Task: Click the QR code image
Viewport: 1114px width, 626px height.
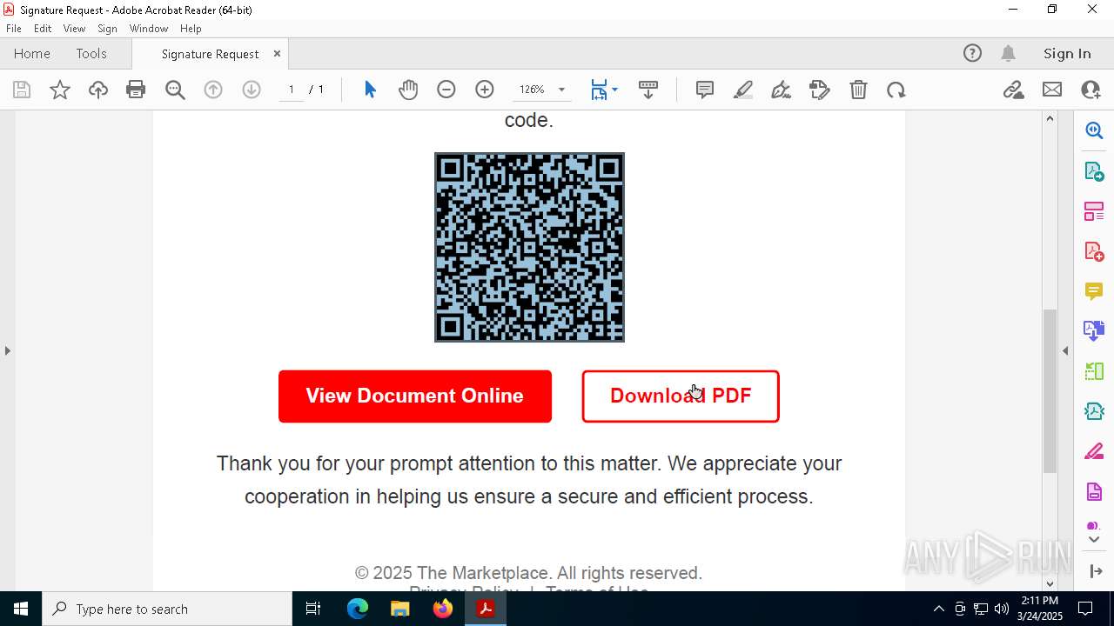Action: (529, 248)
